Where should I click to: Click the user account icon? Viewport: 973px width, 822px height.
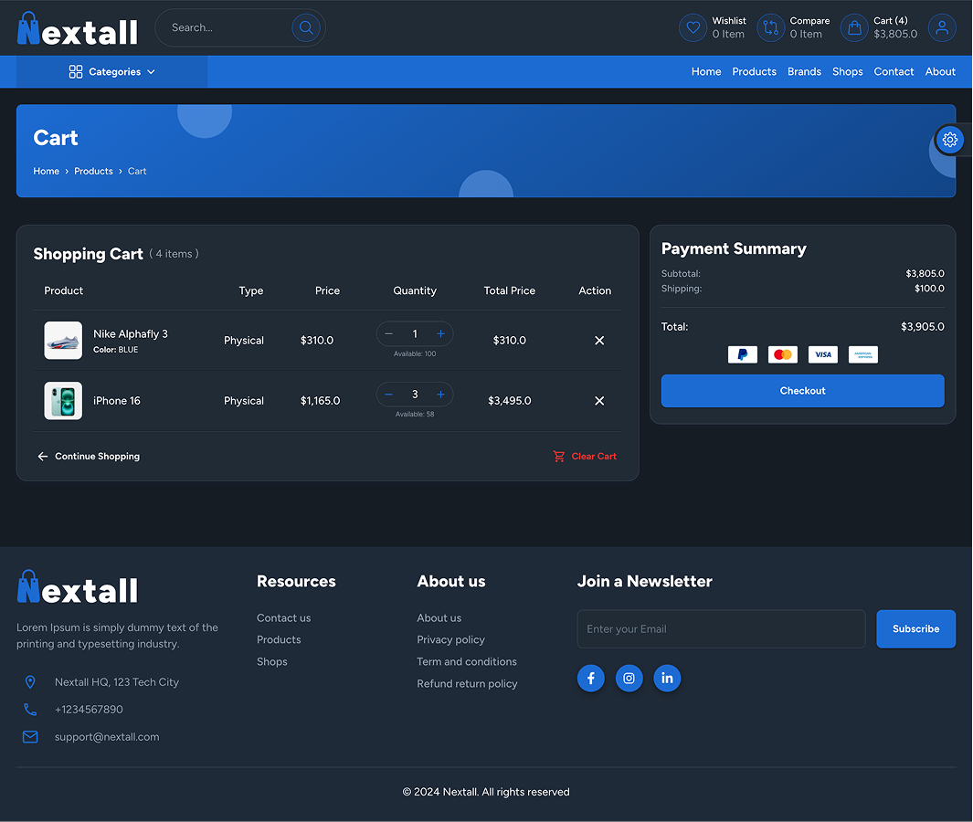click(x=942, y=27)
